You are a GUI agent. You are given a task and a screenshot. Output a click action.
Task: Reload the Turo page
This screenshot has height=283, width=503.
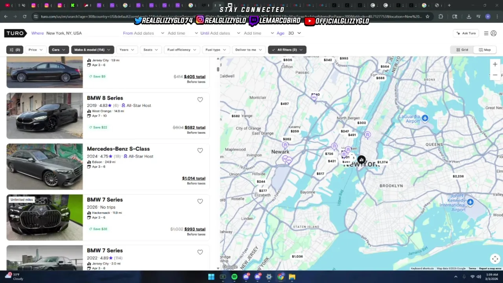pyautogui.click(x=24, y=17)
